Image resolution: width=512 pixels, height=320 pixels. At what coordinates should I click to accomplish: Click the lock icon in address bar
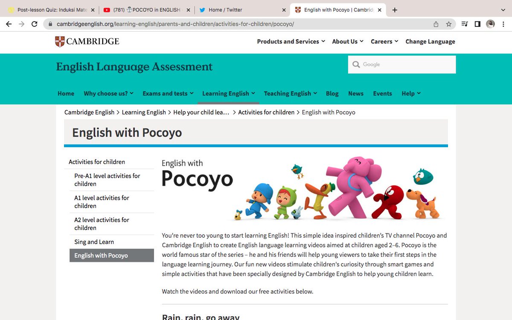pyautogui.click(x=51, y=24)
